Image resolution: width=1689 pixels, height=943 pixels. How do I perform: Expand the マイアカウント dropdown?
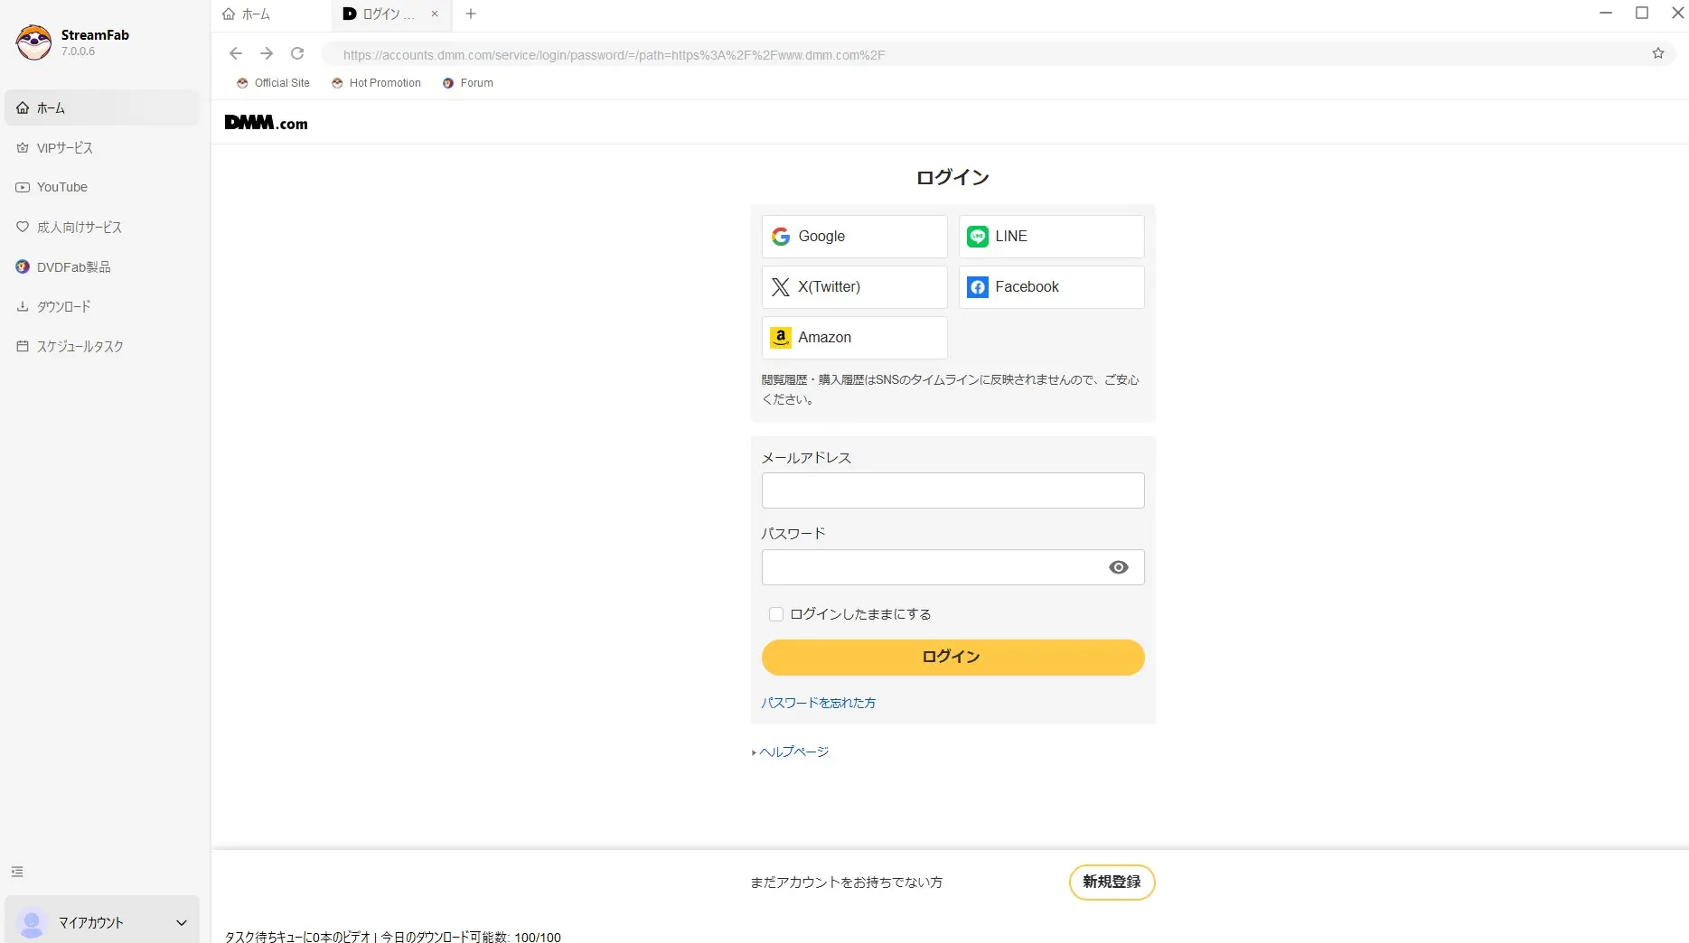point(182,922)
